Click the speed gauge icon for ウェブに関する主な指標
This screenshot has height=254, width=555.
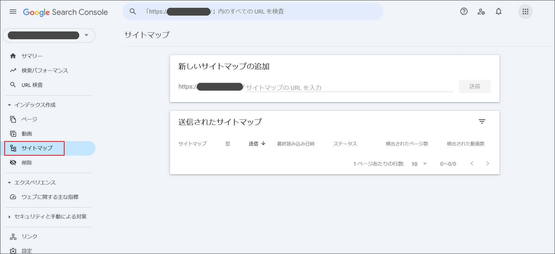pyautogui.click(x=13, y=197)
